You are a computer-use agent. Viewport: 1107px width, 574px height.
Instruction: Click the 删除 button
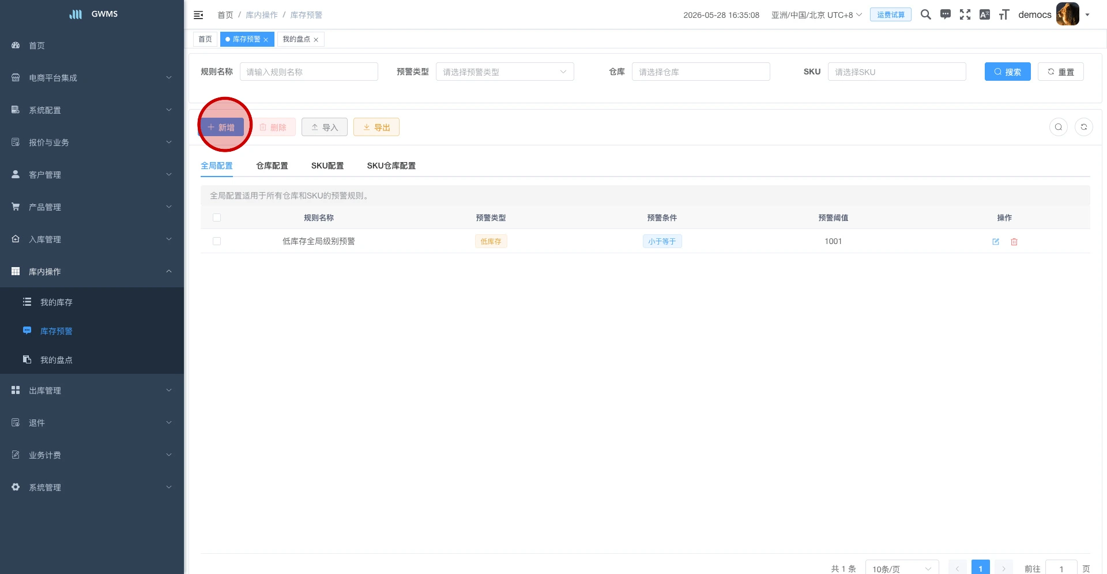coord(273,127)
